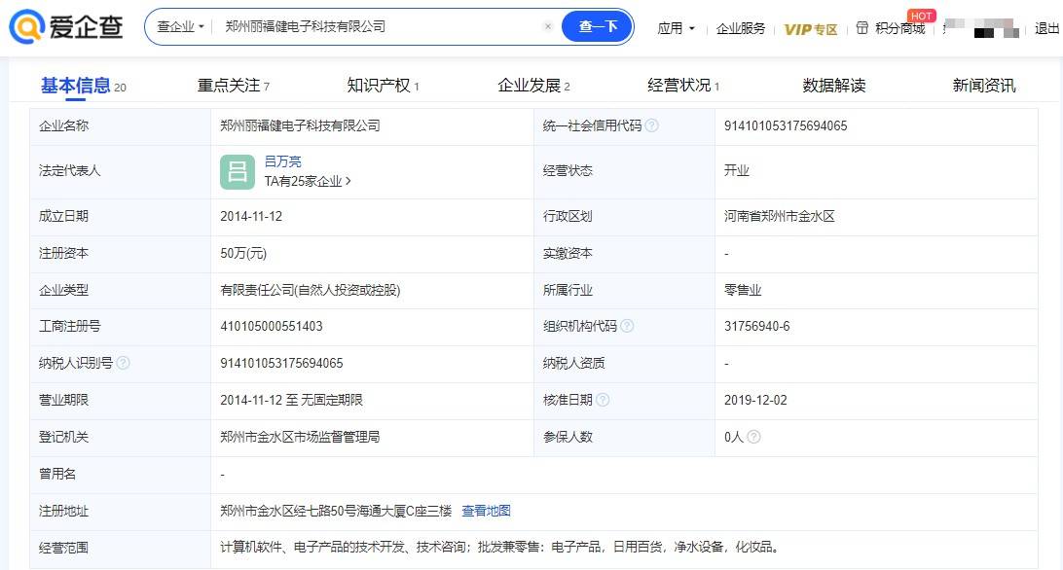Click help icon beside 统一社会信用代码
The image size is (1063, 570).
[652, 125]
